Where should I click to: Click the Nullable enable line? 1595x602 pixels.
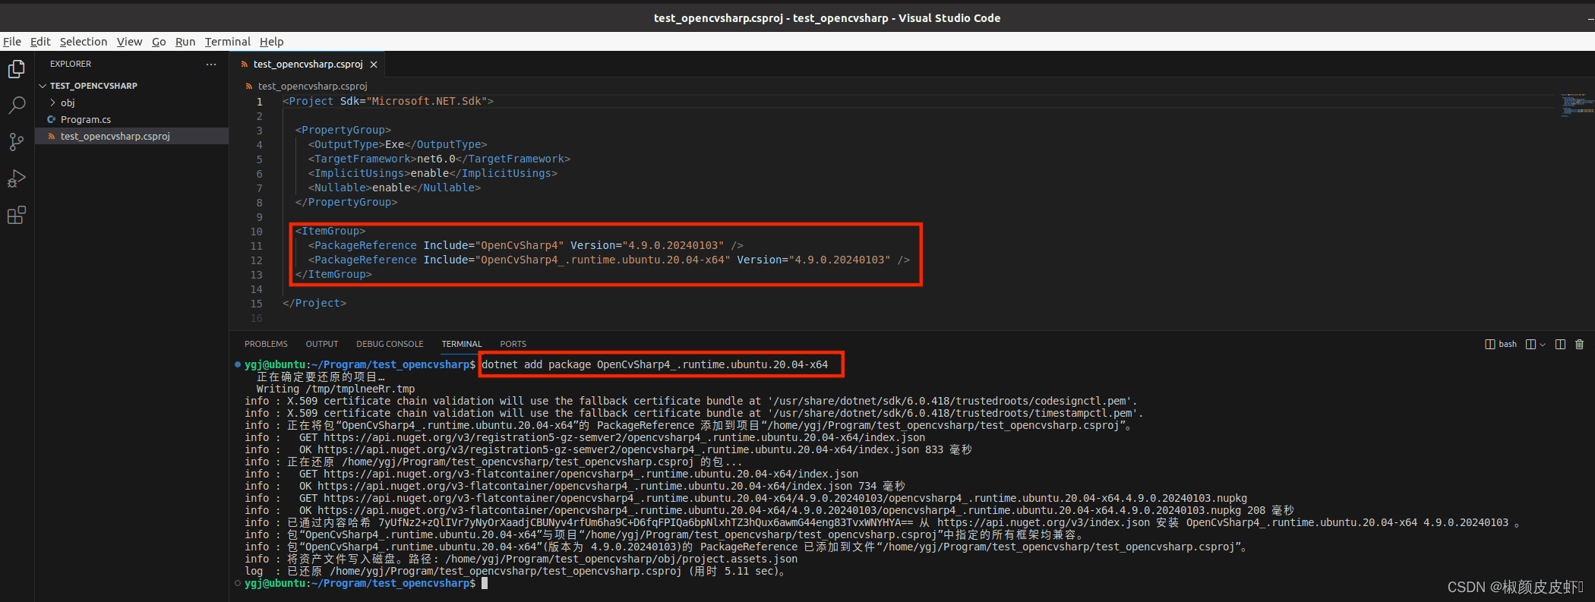pos(394,188)
